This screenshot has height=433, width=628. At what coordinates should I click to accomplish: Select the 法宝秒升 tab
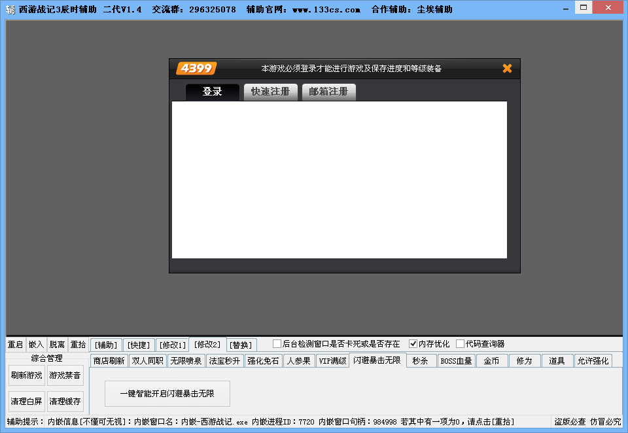[x=224, y=361]
